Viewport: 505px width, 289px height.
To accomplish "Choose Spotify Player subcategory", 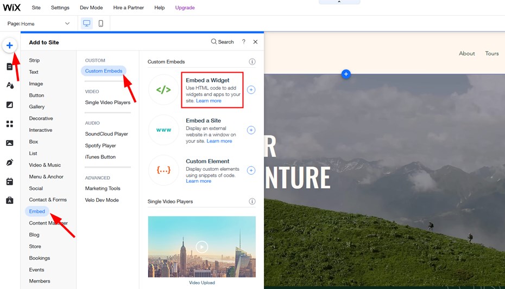I will (100, 145).
